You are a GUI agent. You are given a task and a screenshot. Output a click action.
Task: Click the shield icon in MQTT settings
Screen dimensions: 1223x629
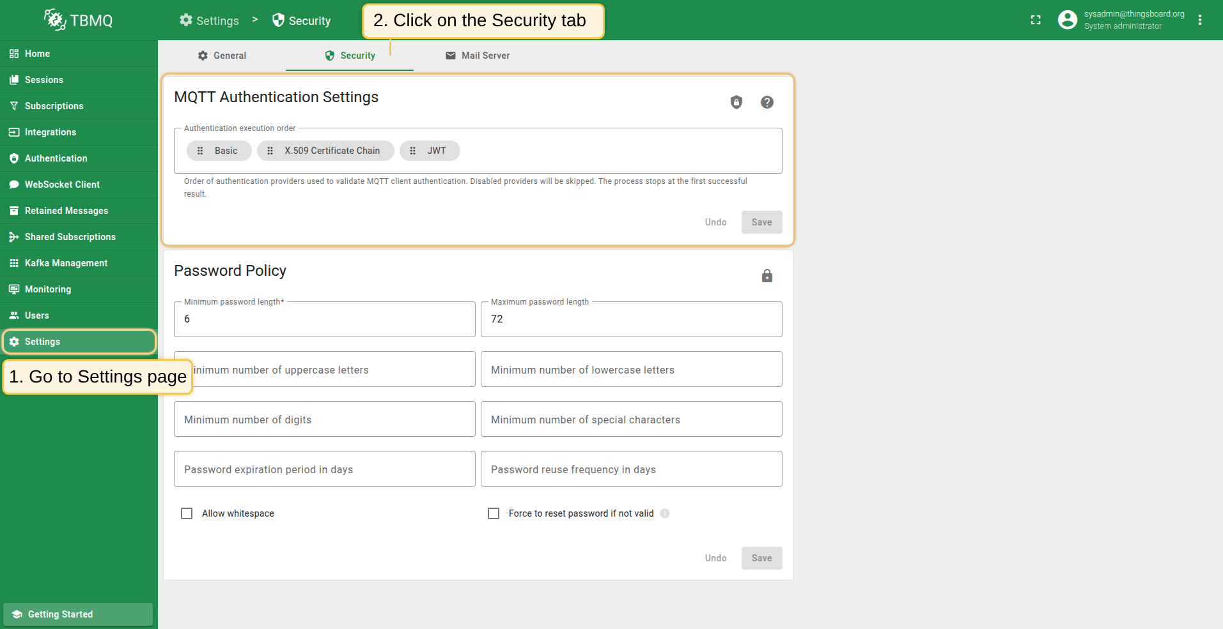click(x=736, y=102)
